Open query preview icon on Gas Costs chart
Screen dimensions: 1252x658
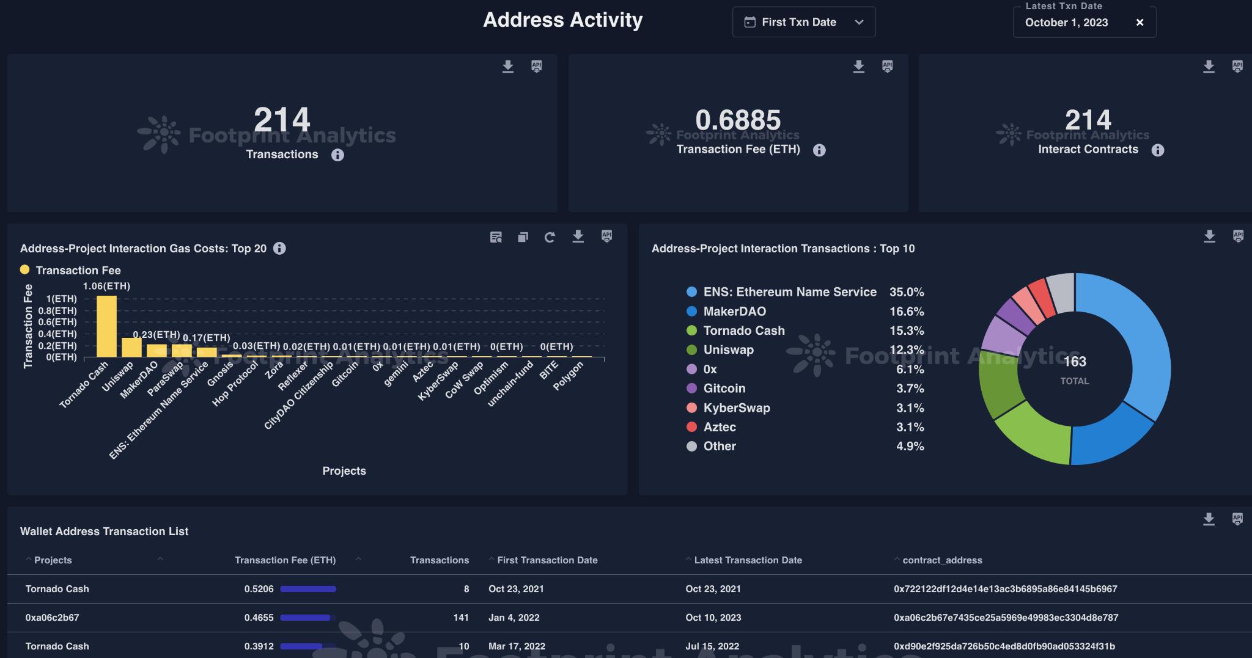(x=496, y=237)
